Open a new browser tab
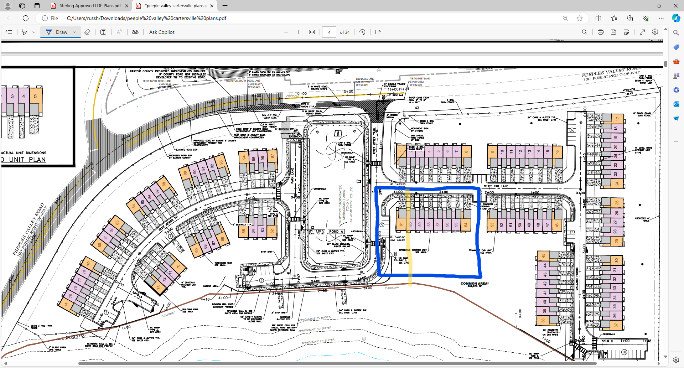The width and height of the screenshot is (684, 368). (x=225, y=6)
